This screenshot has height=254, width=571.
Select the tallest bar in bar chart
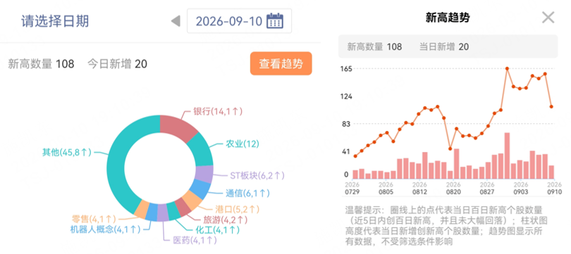(x=507, y=156)
